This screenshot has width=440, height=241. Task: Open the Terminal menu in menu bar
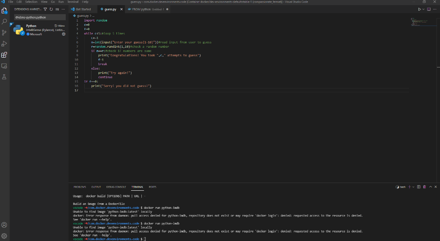click(73, 2)
